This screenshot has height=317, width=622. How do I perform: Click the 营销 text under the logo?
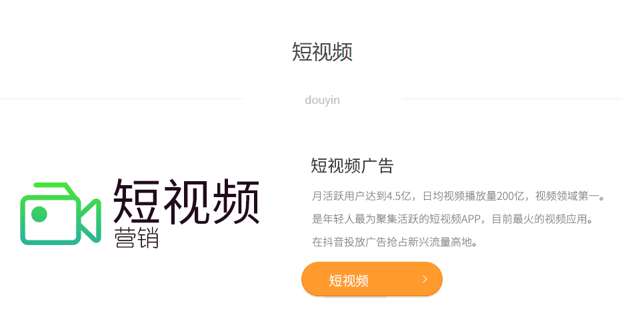[x=137, y=238]
